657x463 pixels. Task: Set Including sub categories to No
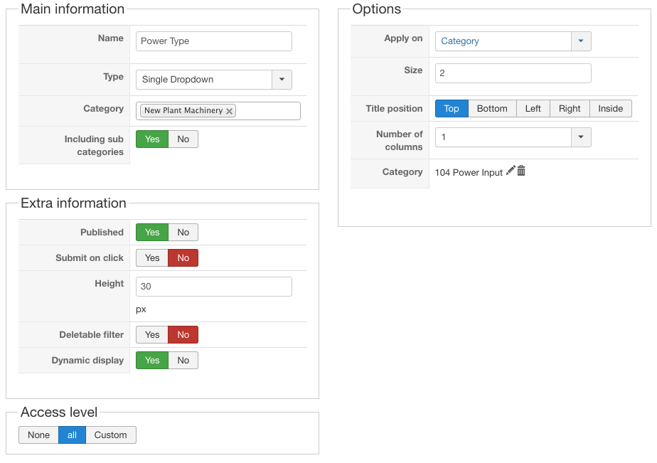183,139
